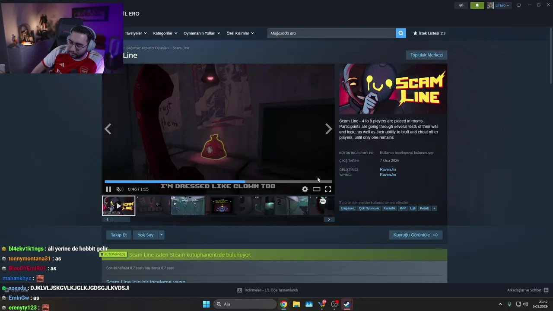Screen dimensions: 553x311
Task: Open Arkadaşlar ve Sohbet panel
Action: tap(528, 290)
